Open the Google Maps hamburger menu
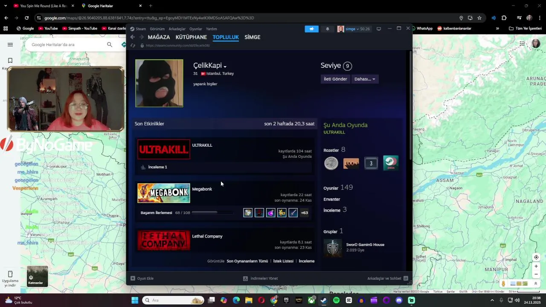Image resolution: width=546 pixels, height=307 pixels. [x=10, y=45]
